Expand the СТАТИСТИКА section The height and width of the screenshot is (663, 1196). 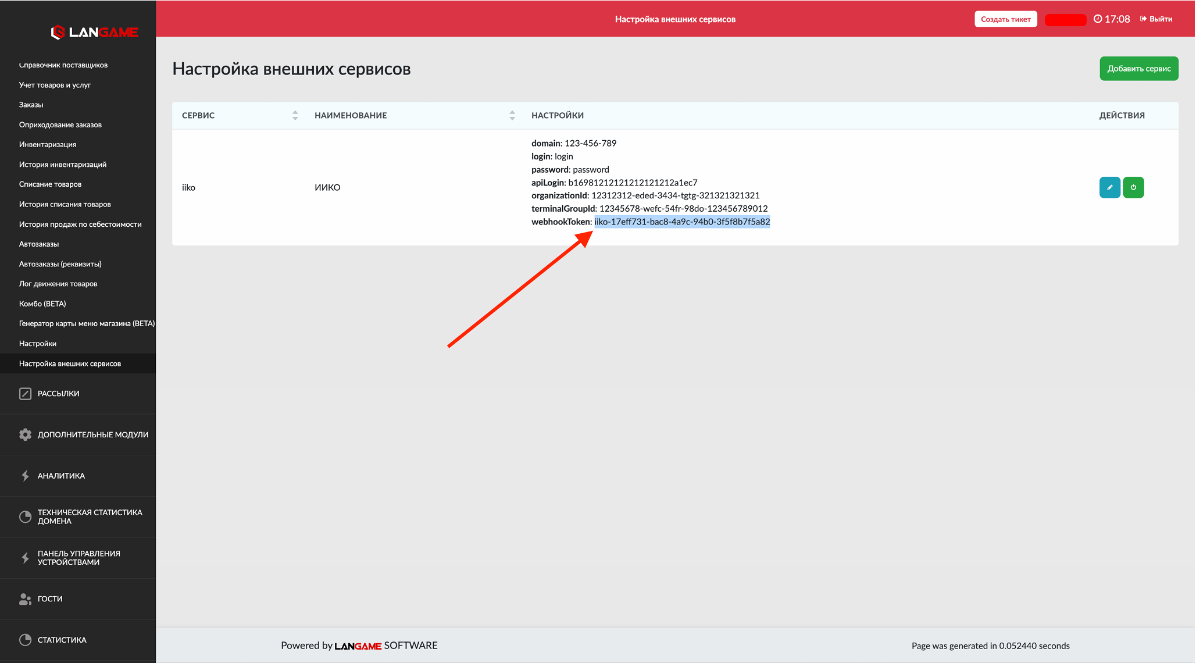click(78, 640)
